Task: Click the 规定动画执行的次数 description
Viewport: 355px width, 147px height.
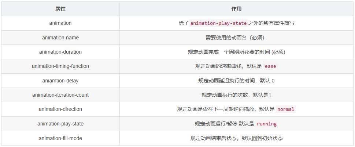Action: tap(236, 95)
